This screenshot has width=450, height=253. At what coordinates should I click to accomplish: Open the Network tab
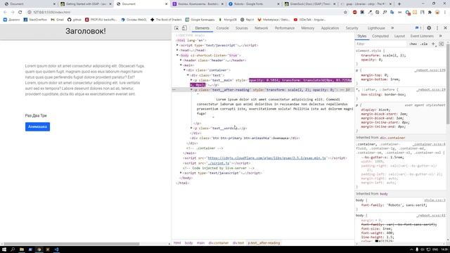point(261,28)
